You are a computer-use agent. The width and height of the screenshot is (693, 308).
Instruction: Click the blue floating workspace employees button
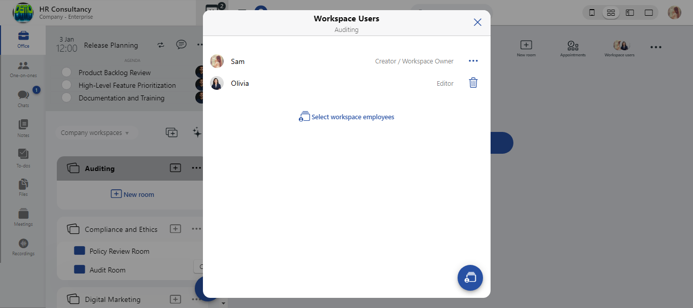point(470,278)
